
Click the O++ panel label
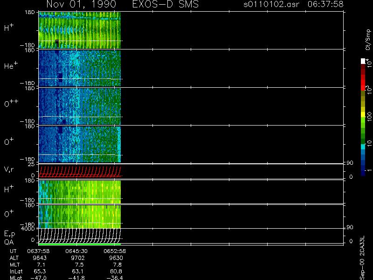point(11,103)
